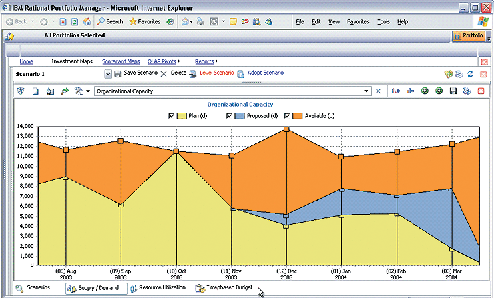Open the Favorites menu
494x298 pixels.
click(x=358, y=22)
